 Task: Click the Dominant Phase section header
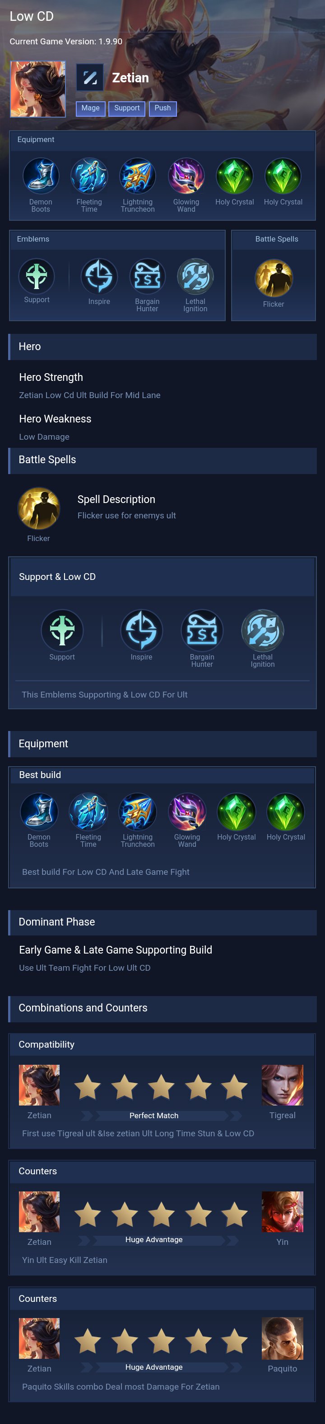(163, 922)
